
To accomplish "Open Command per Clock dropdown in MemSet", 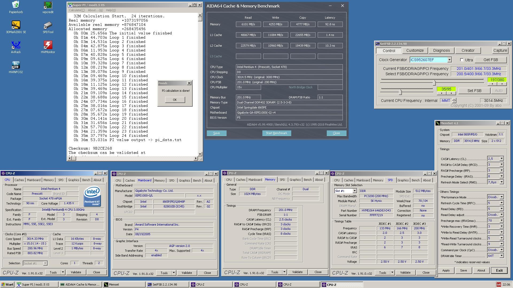I will 502,250.
